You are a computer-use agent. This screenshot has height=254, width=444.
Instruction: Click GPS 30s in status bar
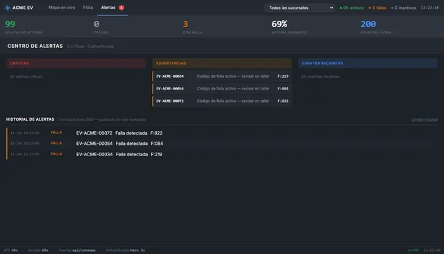click(10, 251)
